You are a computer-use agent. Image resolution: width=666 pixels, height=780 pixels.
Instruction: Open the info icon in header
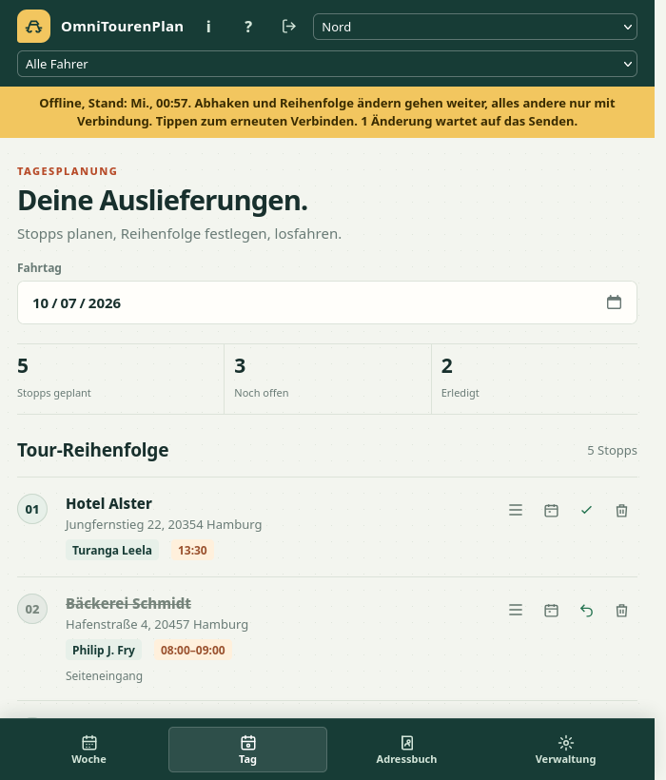[x=208, y=27]
